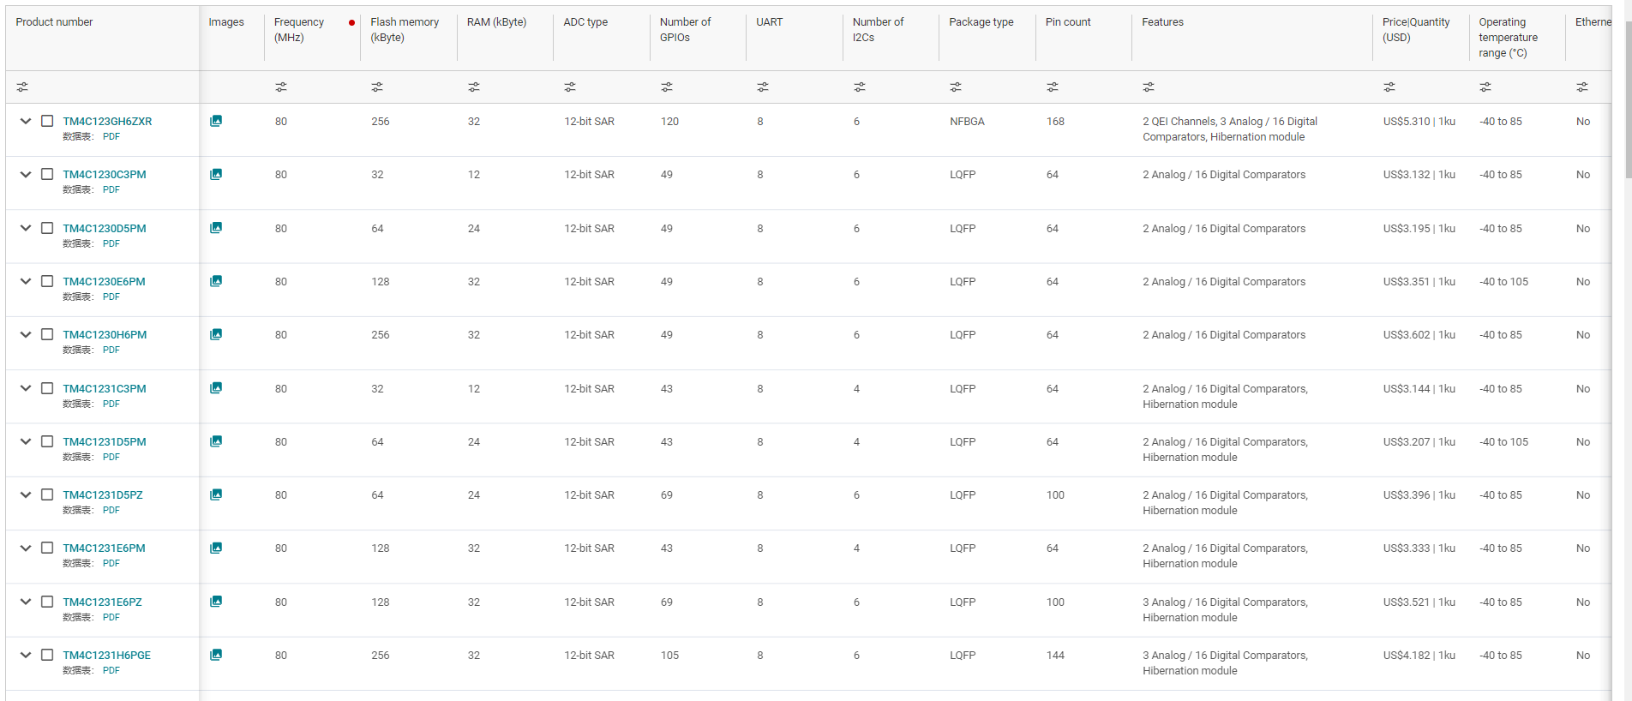The height and width of the screenshot is (701, 1632).
Task: Tick the TM4C1231H6PGE checkbox
Action: pos(47,656)
